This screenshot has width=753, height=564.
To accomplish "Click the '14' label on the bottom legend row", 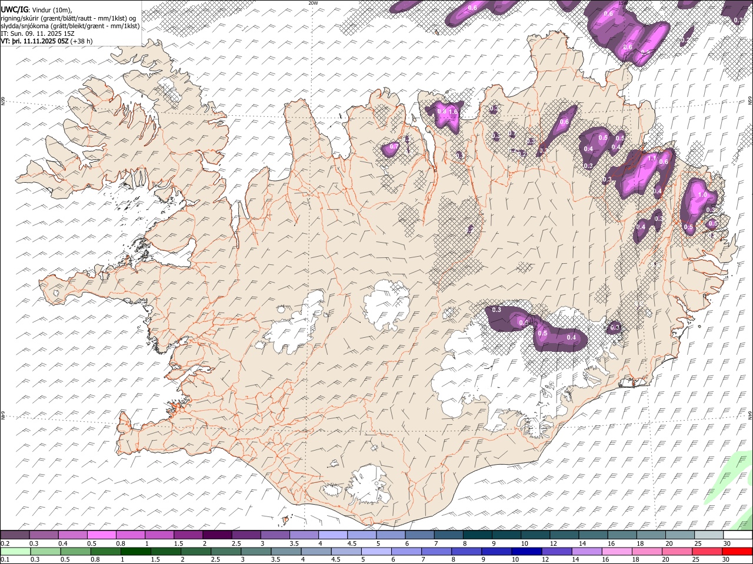I will click(x=574, y=560).
